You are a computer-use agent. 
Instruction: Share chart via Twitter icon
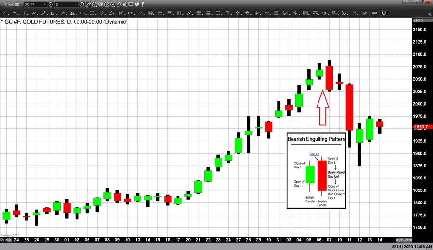pyautogui.click(x=137, y=4)
